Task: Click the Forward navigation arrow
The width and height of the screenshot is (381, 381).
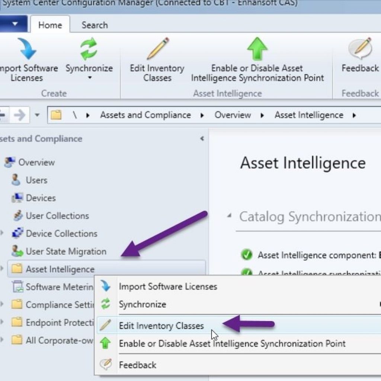Action: pos(20,115)
